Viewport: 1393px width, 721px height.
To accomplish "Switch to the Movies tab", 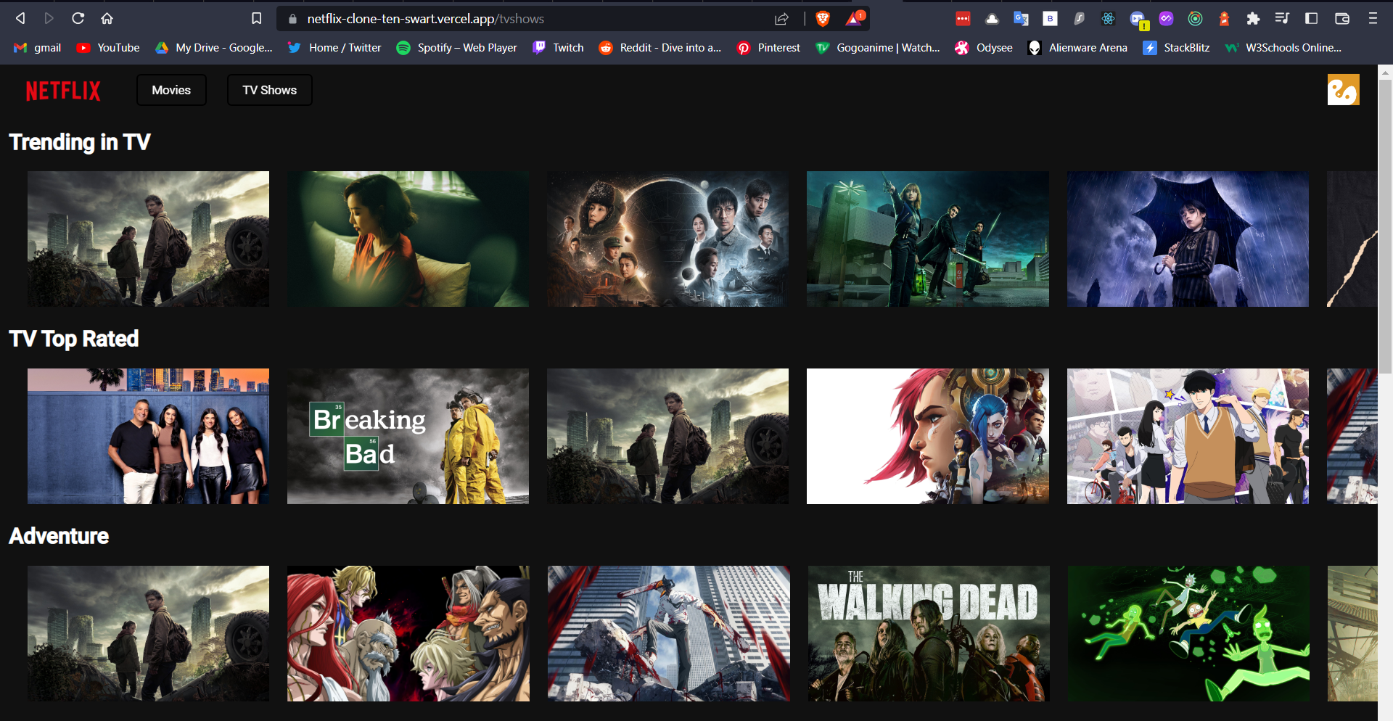I will (171, 90).
